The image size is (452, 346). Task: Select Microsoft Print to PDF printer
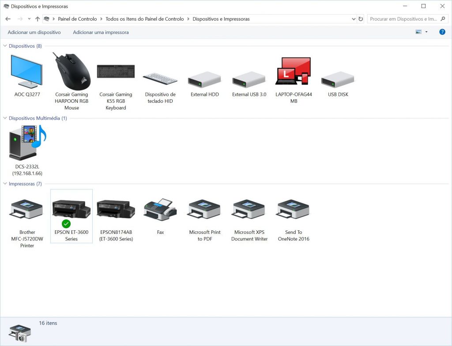(x=205, y=220)
